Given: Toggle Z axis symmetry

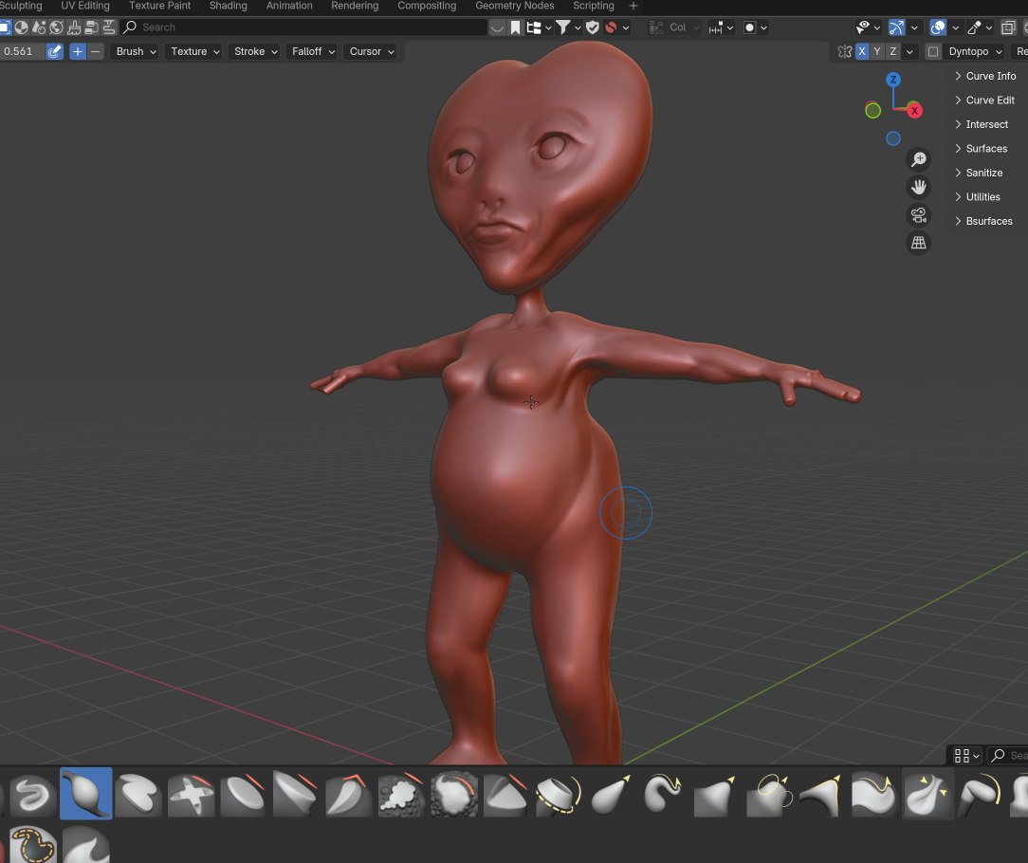Looking at the screenshot, I should coord(892,52).
